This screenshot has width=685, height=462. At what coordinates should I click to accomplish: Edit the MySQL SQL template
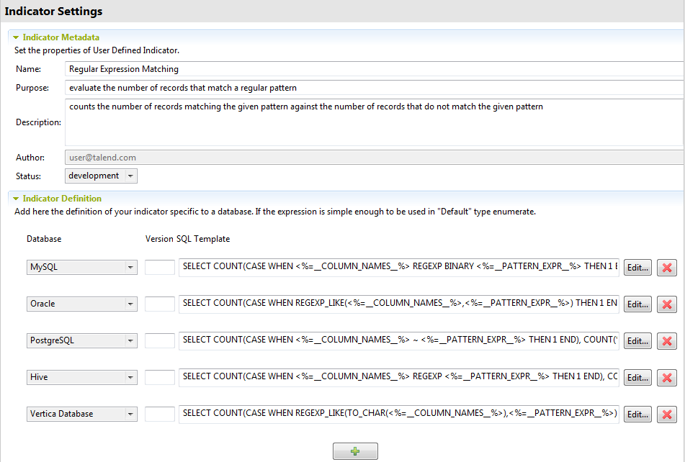point(637,267)
